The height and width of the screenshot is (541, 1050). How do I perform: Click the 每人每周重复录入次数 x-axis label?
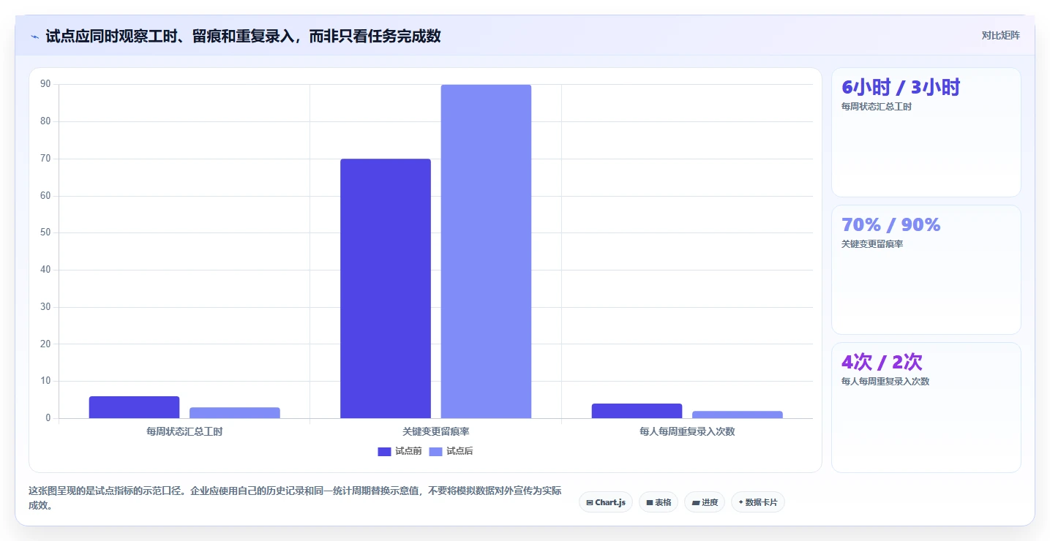pos(687,431)
